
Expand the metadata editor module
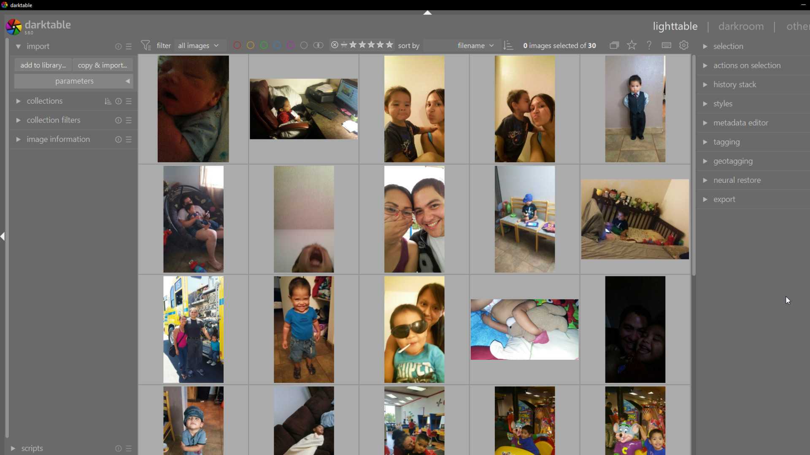[x=705, y=123]
